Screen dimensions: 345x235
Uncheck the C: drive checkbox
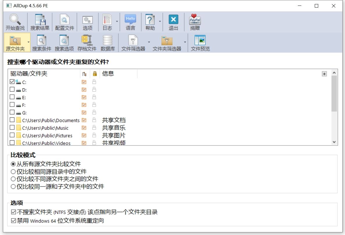(x=12, y=82)
